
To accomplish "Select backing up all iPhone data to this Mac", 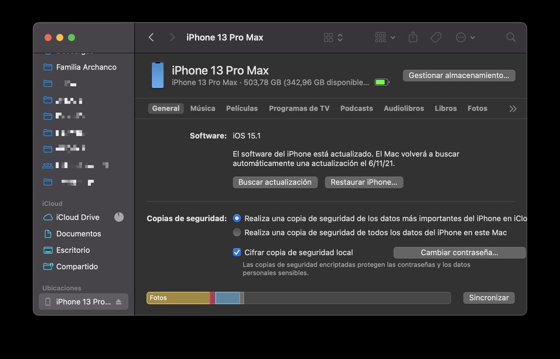I will click(x=237, y=232).
